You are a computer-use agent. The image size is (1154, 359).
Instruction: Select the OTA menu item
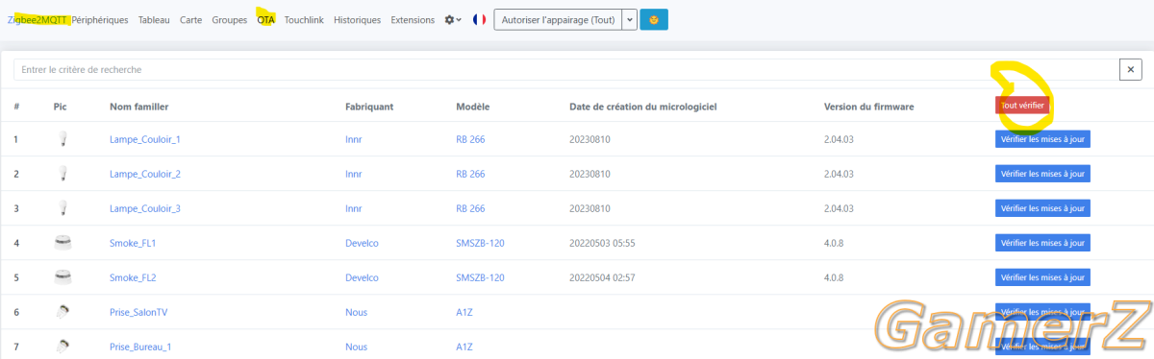pos(265,19)
